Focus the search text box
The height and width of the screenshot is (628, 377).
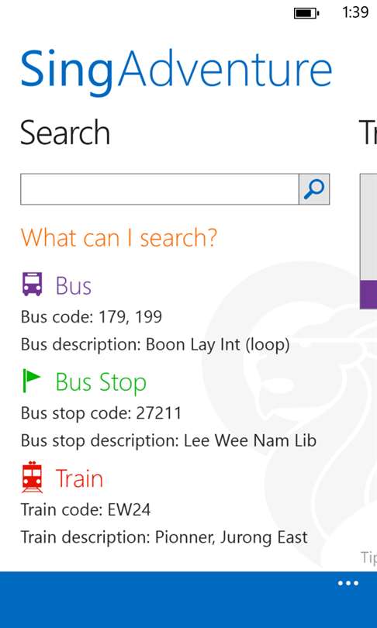(160, 189)
